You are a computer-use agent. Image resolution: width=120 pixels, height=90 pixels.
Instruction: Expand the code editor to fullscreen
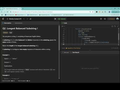(x=118, y=26)
